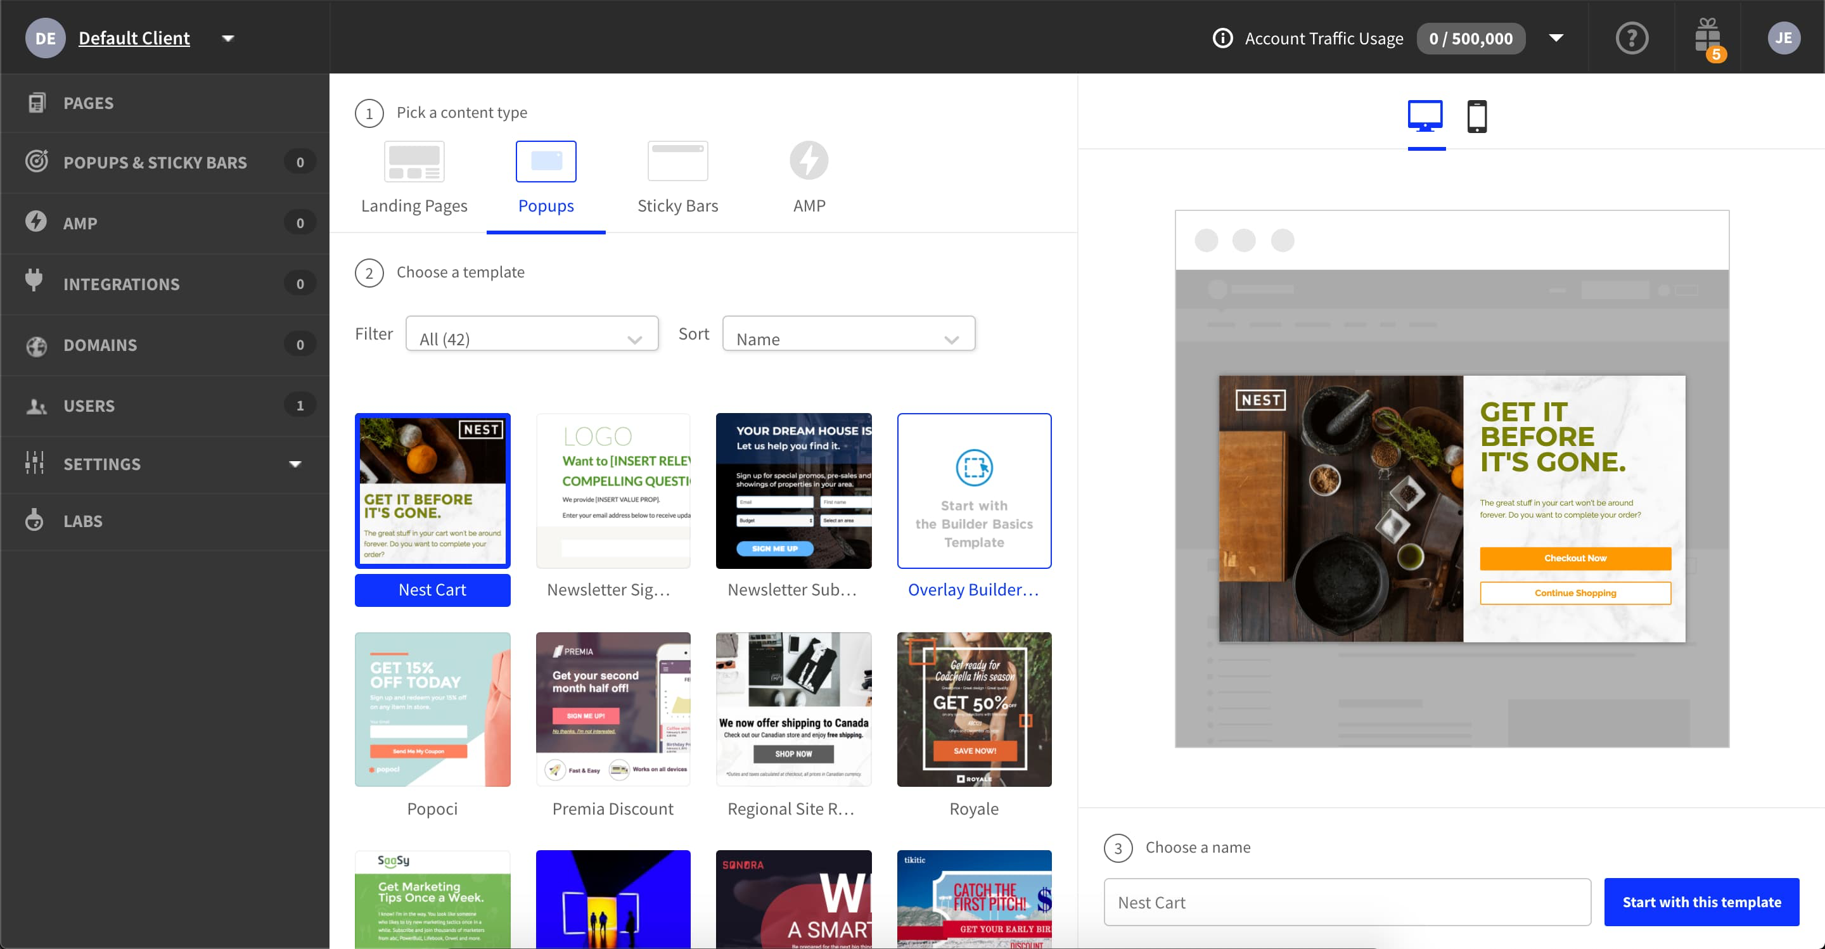
Task: Click the Account Traffic Usage info icon
Action: 1222,38
